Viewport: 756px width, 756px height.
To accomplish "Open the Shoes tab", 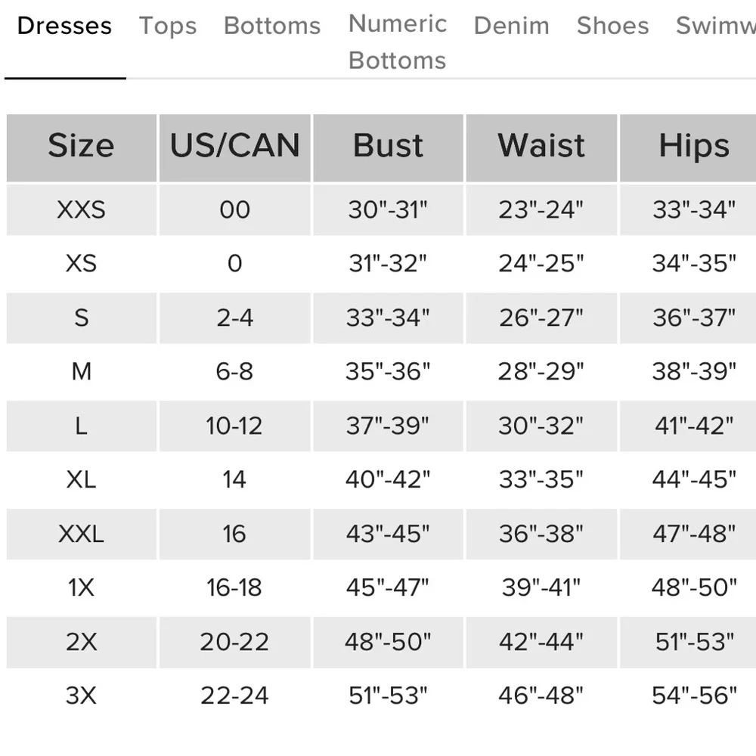I will (612, 26).
